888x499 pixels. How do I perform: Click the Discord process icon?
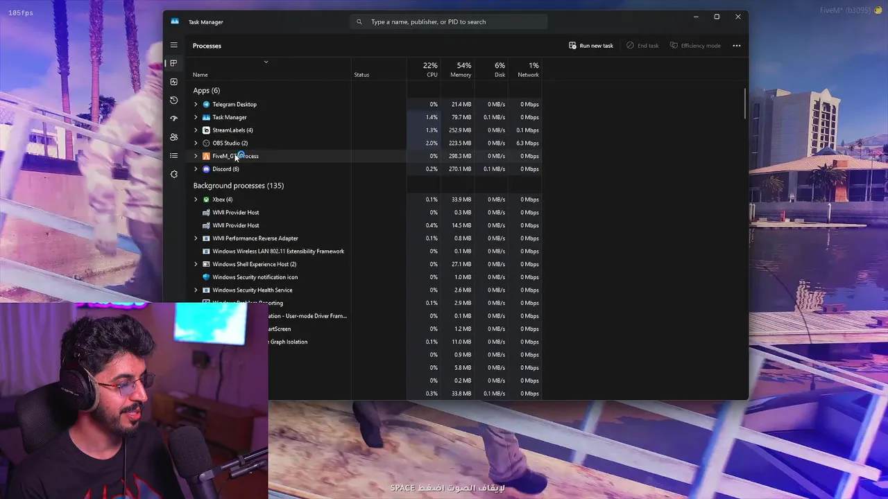point(206,169)
